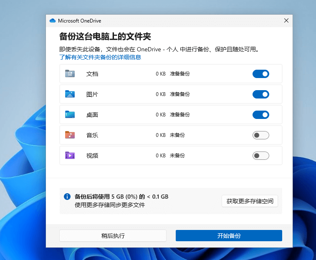Open the 了解有关文件夹备份的详细信息 link
316x260 pixels.
coord(100,57)
